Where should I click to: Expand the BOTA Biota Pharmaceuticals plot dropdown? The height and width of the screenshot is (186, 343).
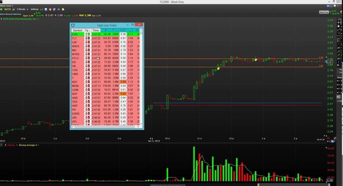[38, 19]
